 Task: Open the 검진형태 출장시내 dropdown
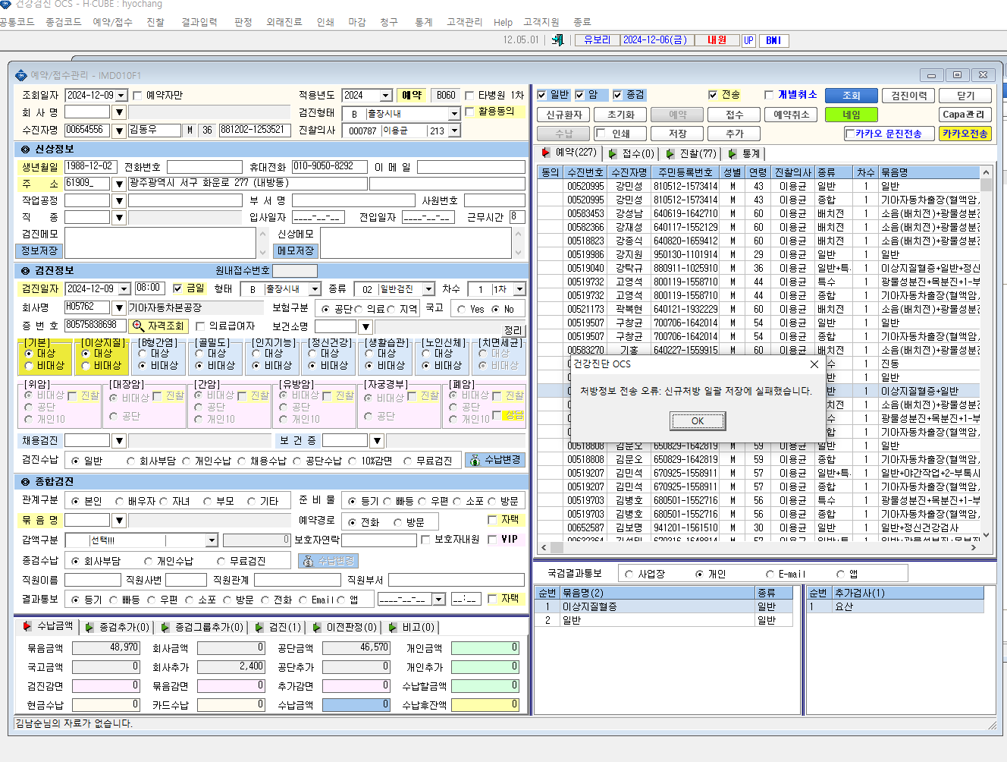[454, 114]
